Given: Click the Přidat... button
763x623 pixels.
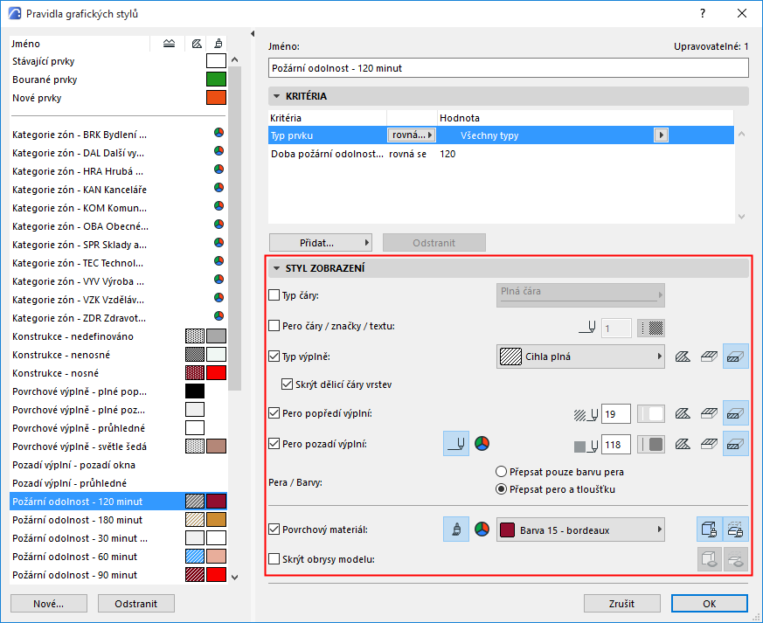Looking at the screenshot, I should click(320, 243).
